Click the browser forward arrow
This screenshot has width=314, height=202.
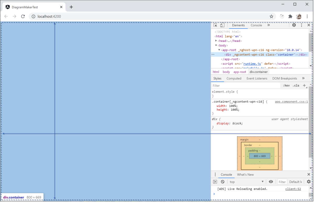click(x=14, y=16)
